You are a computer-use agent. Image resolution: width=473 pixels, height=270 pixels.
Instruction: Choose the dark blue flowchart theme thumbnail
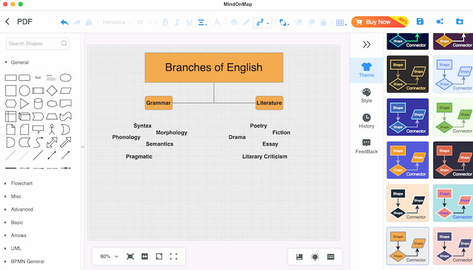(407, 117)
